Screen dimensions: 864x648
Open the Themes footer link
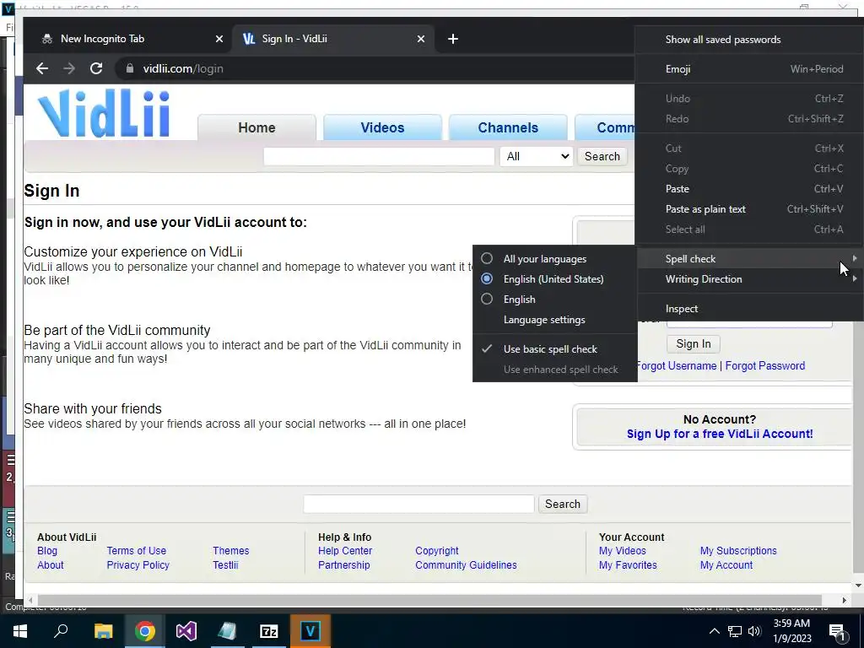click(231, 550)
